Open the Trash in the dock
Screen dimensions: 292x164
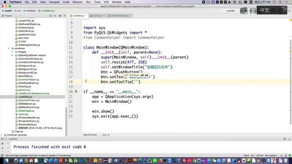coord(286,160)
